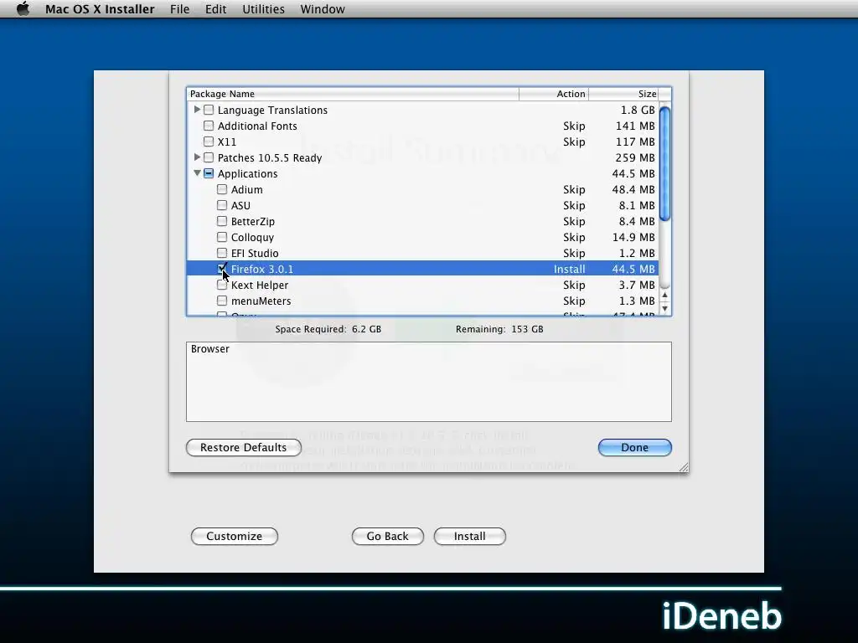Open the Window menu
Image resolution: width=858 pixels, height=643 pixels.
(x=323, y=9)
